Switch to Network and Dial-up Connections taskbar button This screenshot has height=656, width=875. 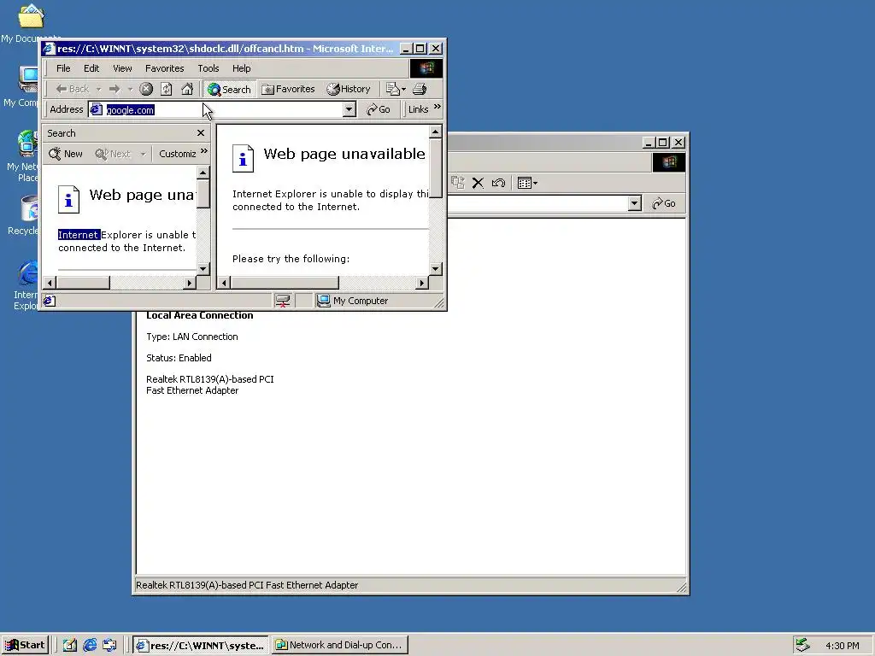click(x=340, y=645)
